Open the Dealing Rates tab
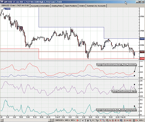 click(x=57, y=6)
